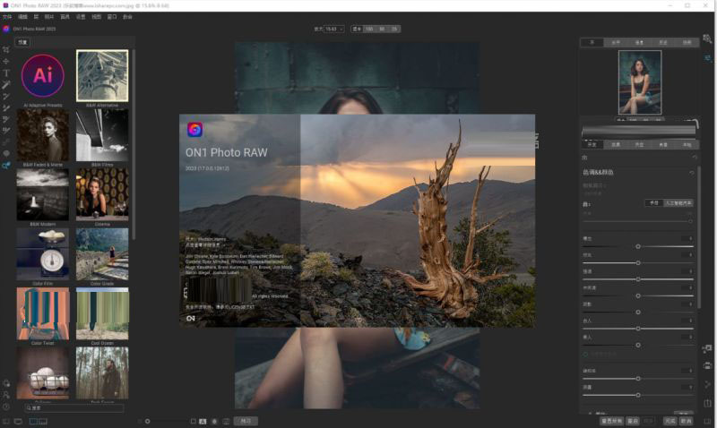
Task: Click the 重置所有 button
Action: [x=612, y=421]
